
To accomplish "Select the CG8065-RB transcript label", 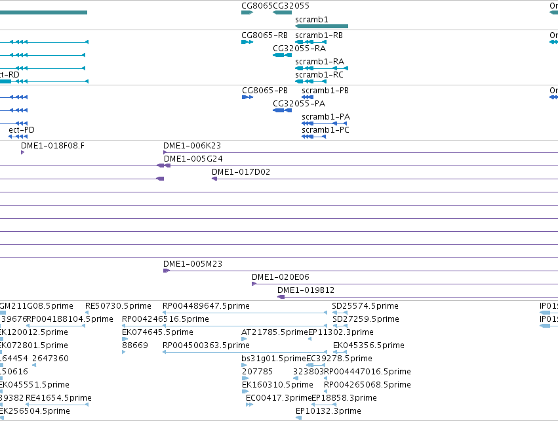I will coord(264,35).
